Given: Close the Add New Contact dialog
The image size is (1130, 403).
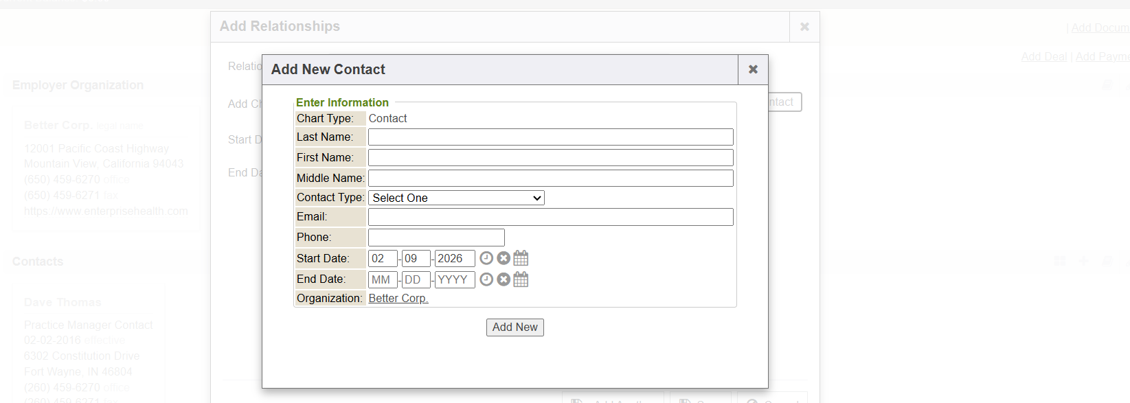Looking at the screenshot, I should tap(753, 69).
